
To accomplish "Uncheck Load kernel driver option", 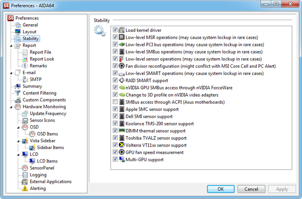I will 115,30.
